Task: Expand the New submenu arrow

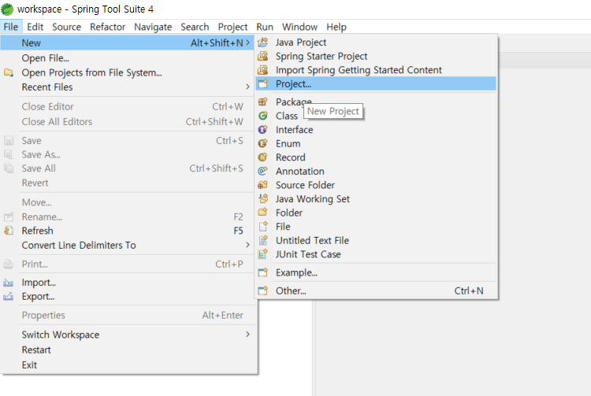Action: click(247, 43)
